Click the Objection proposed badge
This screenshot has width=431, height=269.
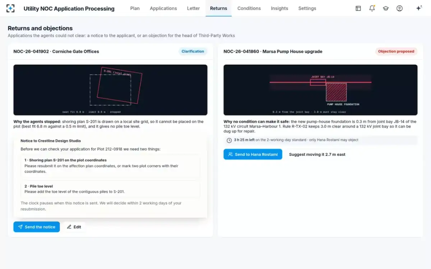click(x=396, y=51)
